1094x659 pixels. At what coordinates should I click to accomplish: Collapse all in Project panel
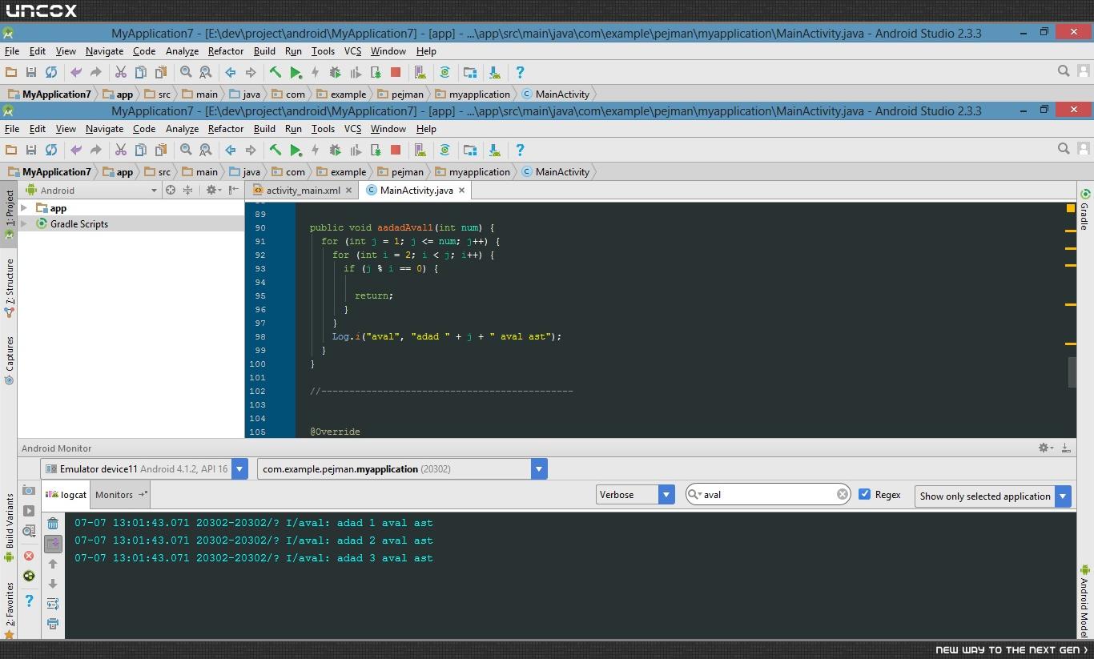click(x=187, y=190)
